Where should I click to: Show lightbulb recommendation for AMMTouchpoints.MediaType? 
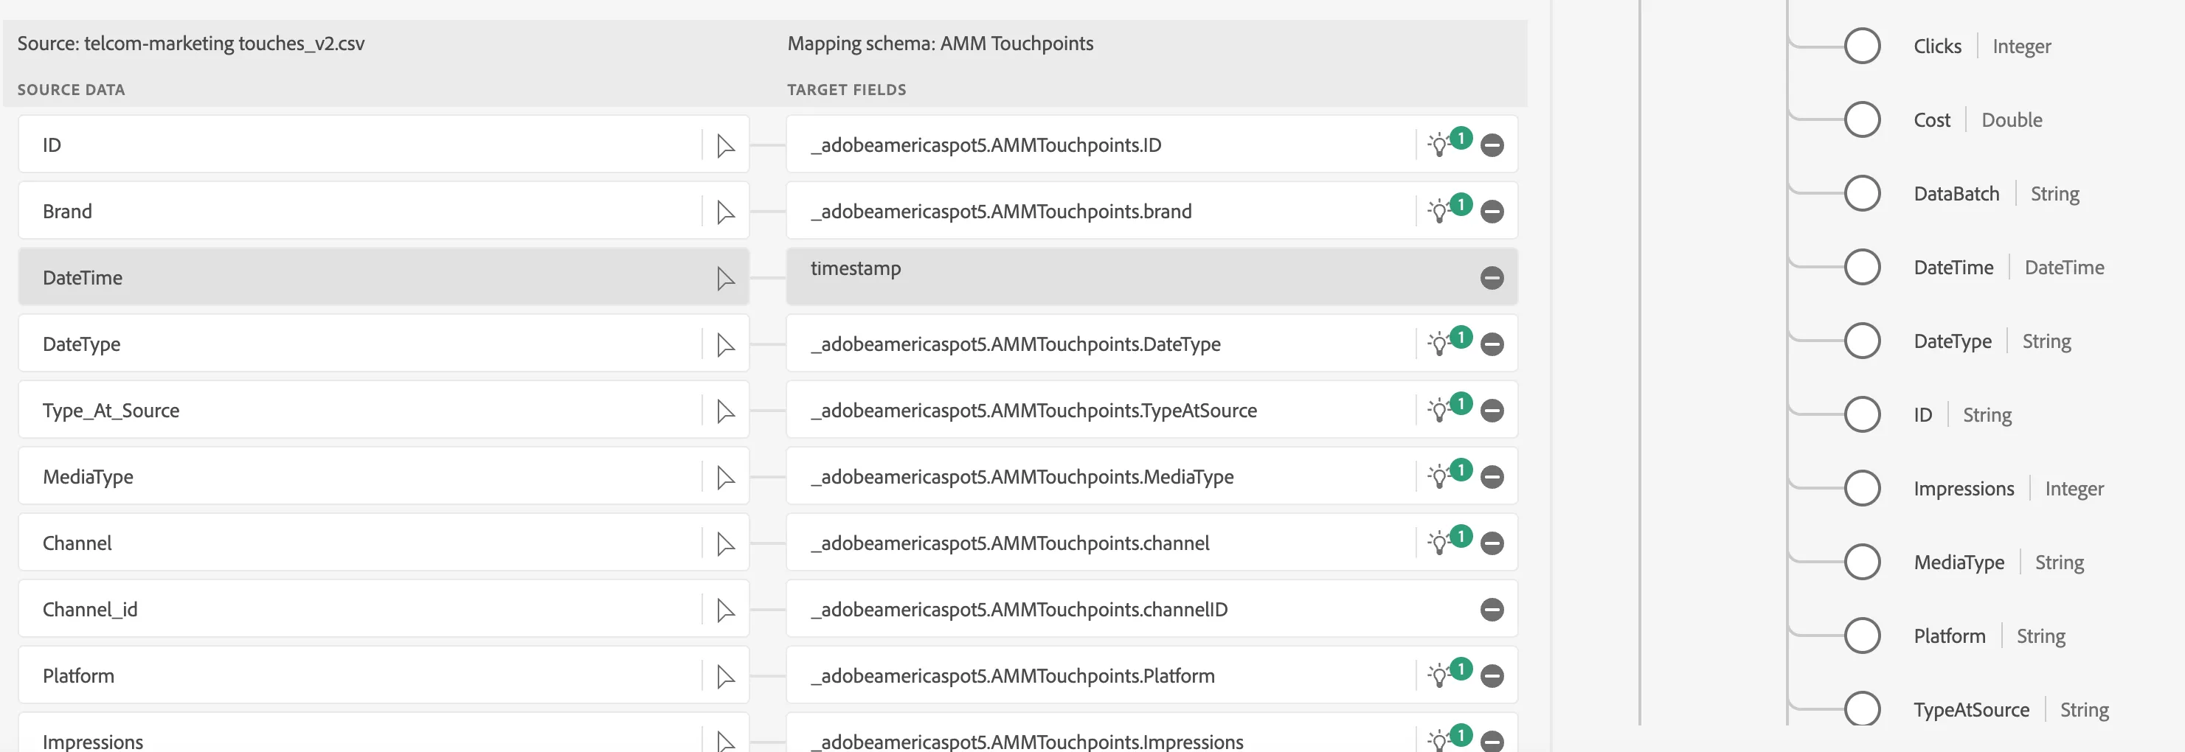point(1439,477)
